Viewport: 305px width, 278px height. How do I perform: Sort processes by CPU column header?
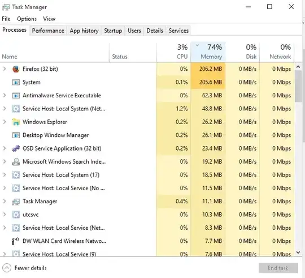click(x=173, y=52)
